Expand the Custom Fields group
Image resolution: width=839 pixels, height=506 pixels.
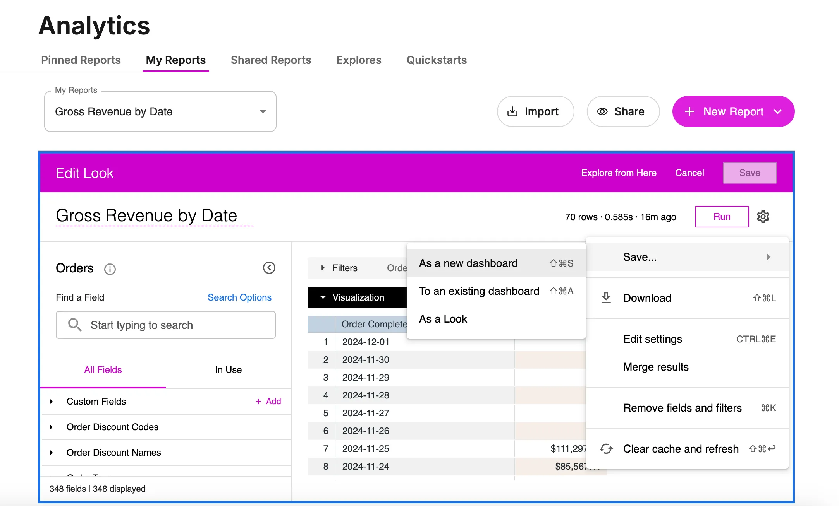click(x=51, y=402)
